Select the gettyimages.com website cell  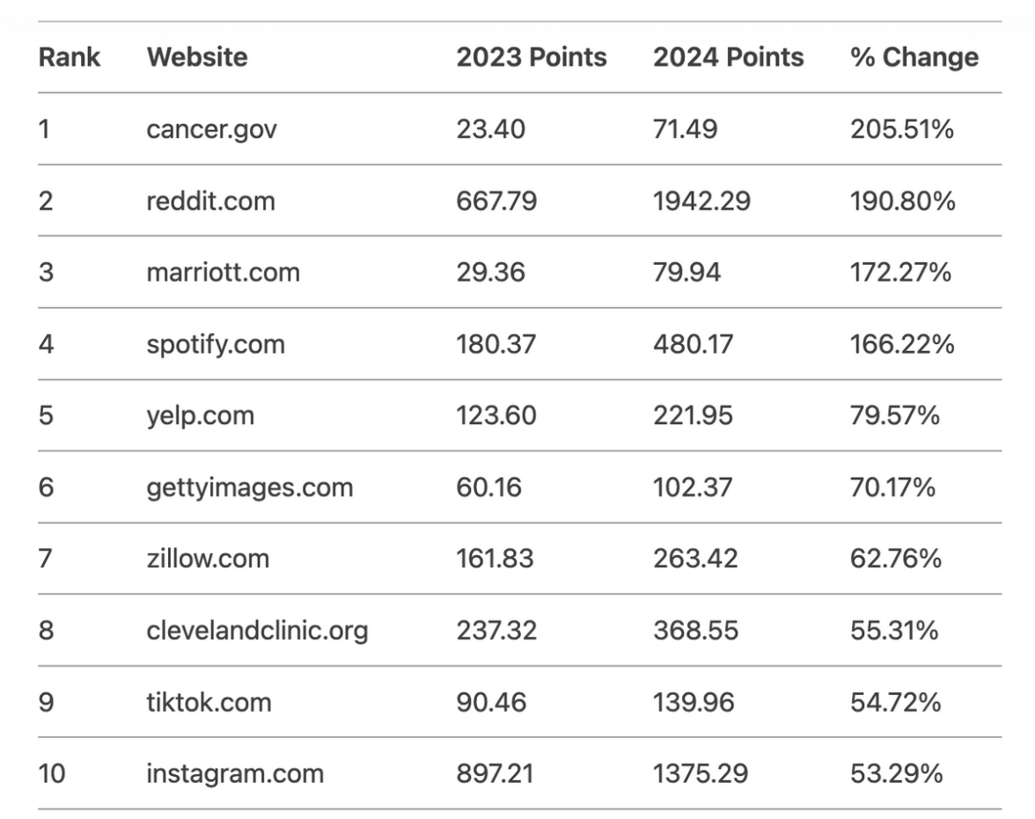[x=250, y=486]
